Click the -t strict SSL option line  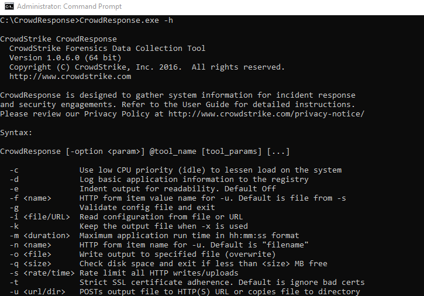point(187,283)
